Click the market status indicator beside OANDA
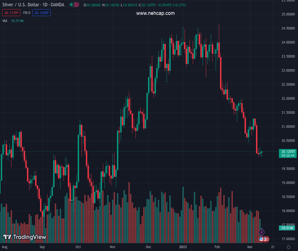This screenshot has height=251, width=298. pyautogui.click(x=74, y=5)
